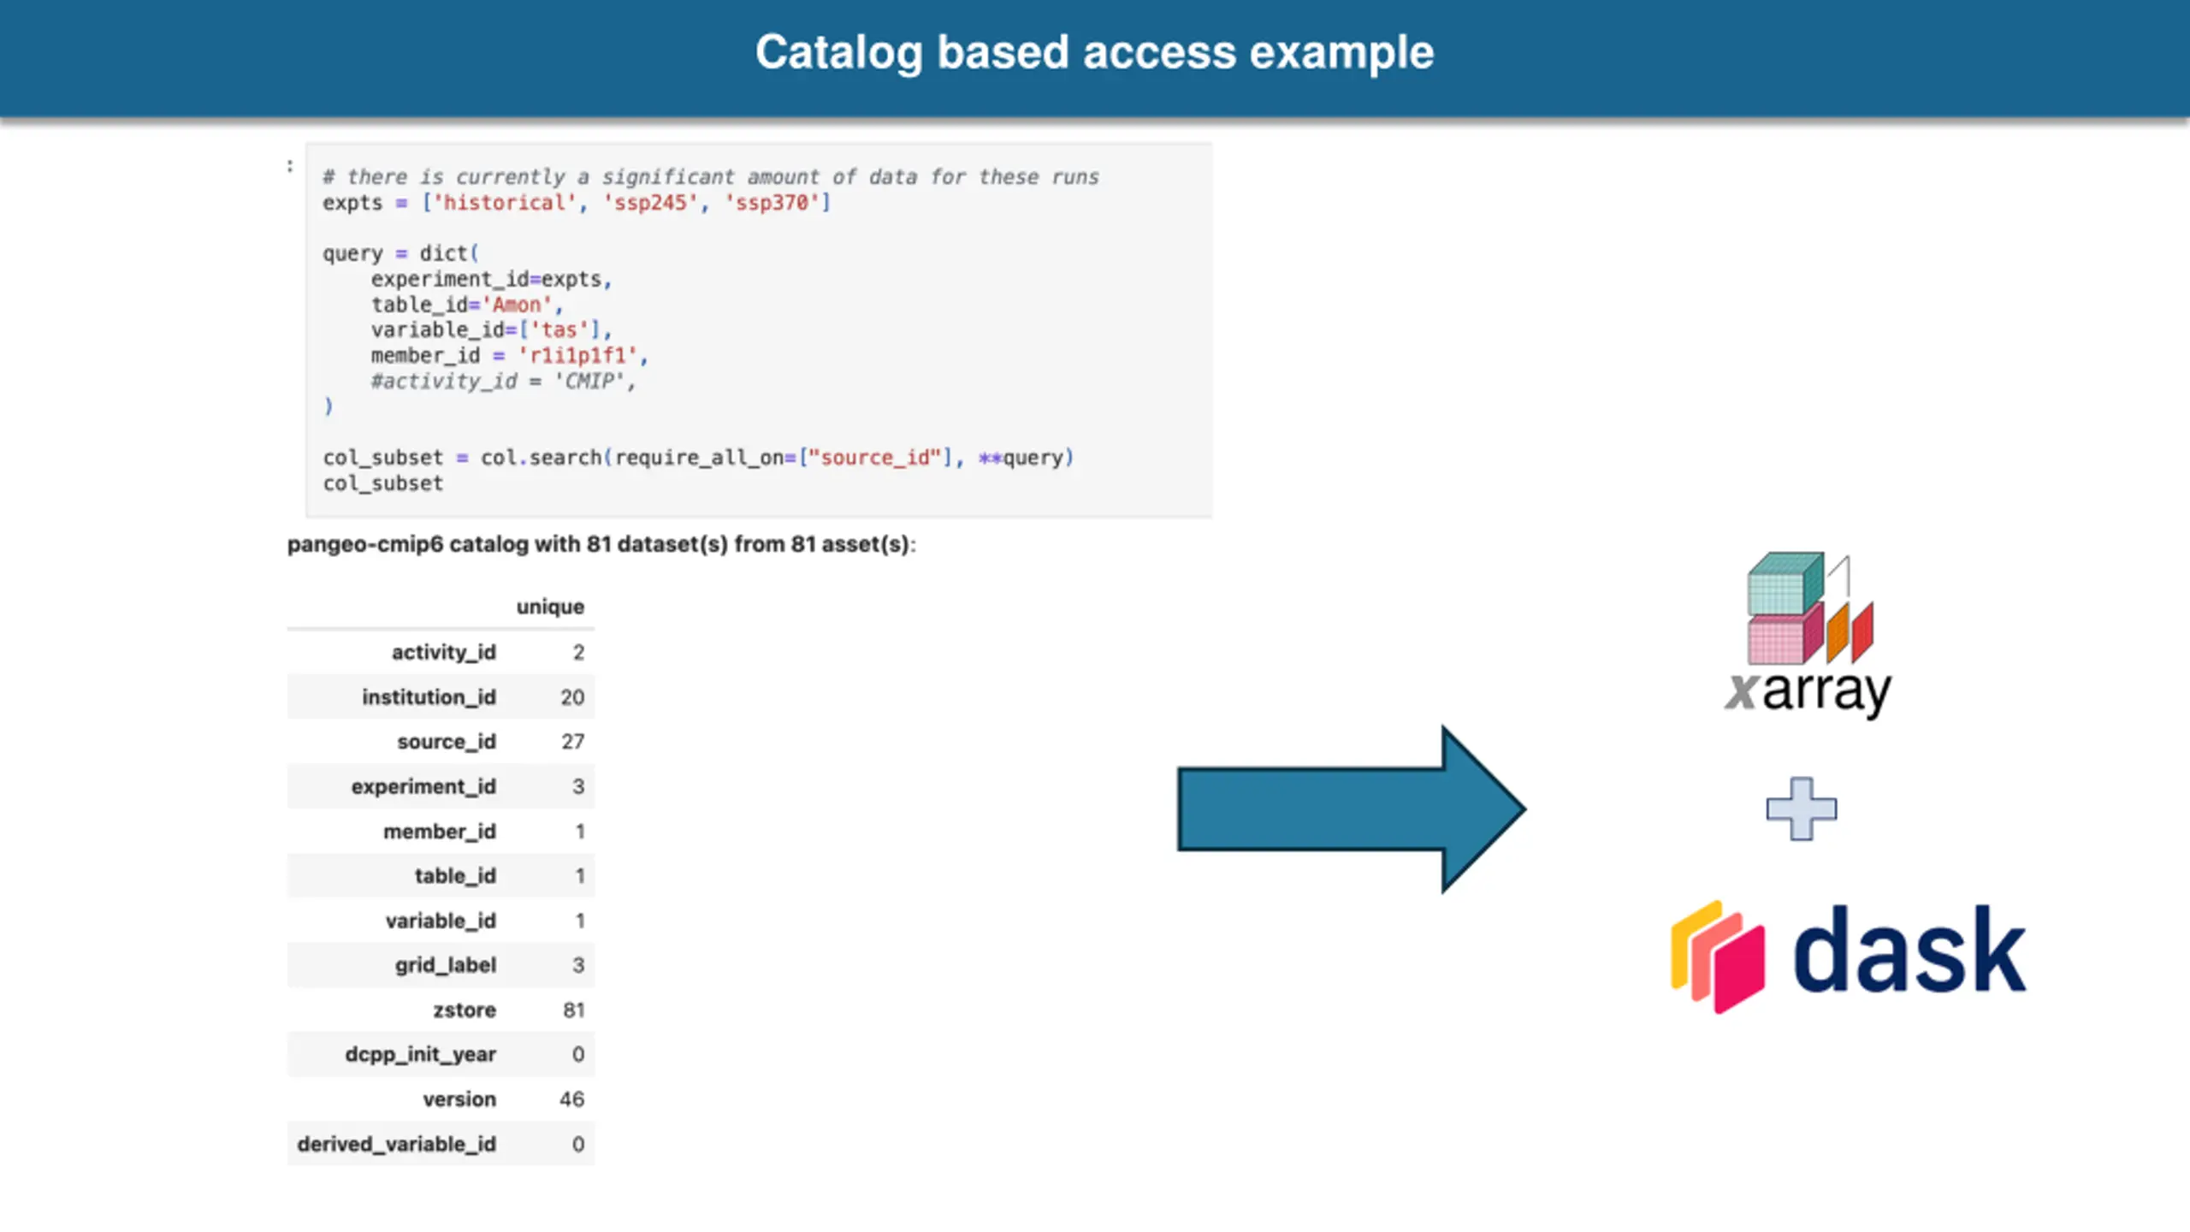Click the derived_variable_id row label
This screenshot has width=2190, height=1232.
pyautogui.click(x=396, y=1144)
